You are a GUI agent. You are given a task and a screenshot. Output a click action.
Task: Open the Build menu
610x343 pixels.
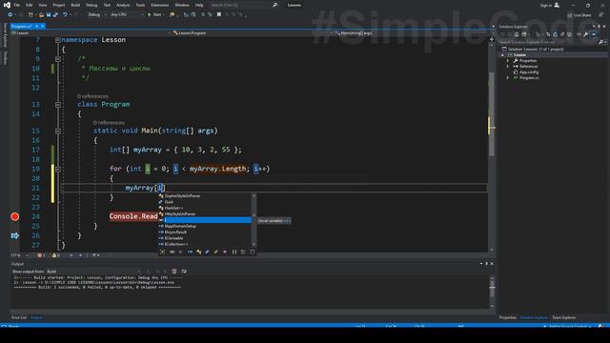click(75, 5)
